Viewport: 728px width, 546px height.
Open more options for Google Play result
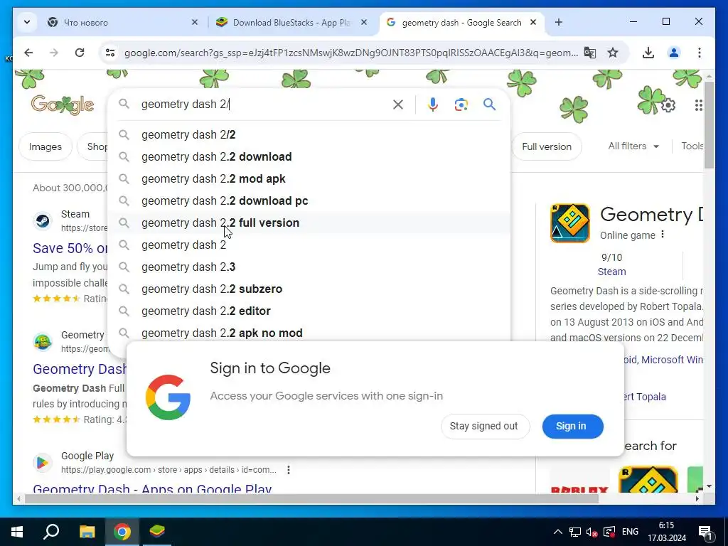pyautogui.click(x=289, y=470)
